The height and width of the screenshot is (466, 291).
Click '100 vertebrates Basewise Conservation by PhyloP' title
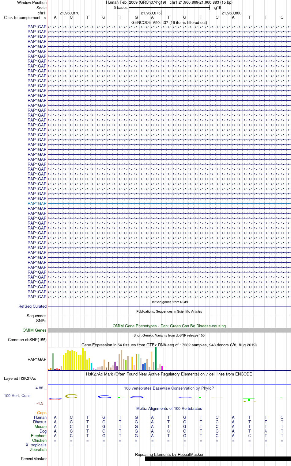pyautogui.click(x=169, y=388)
